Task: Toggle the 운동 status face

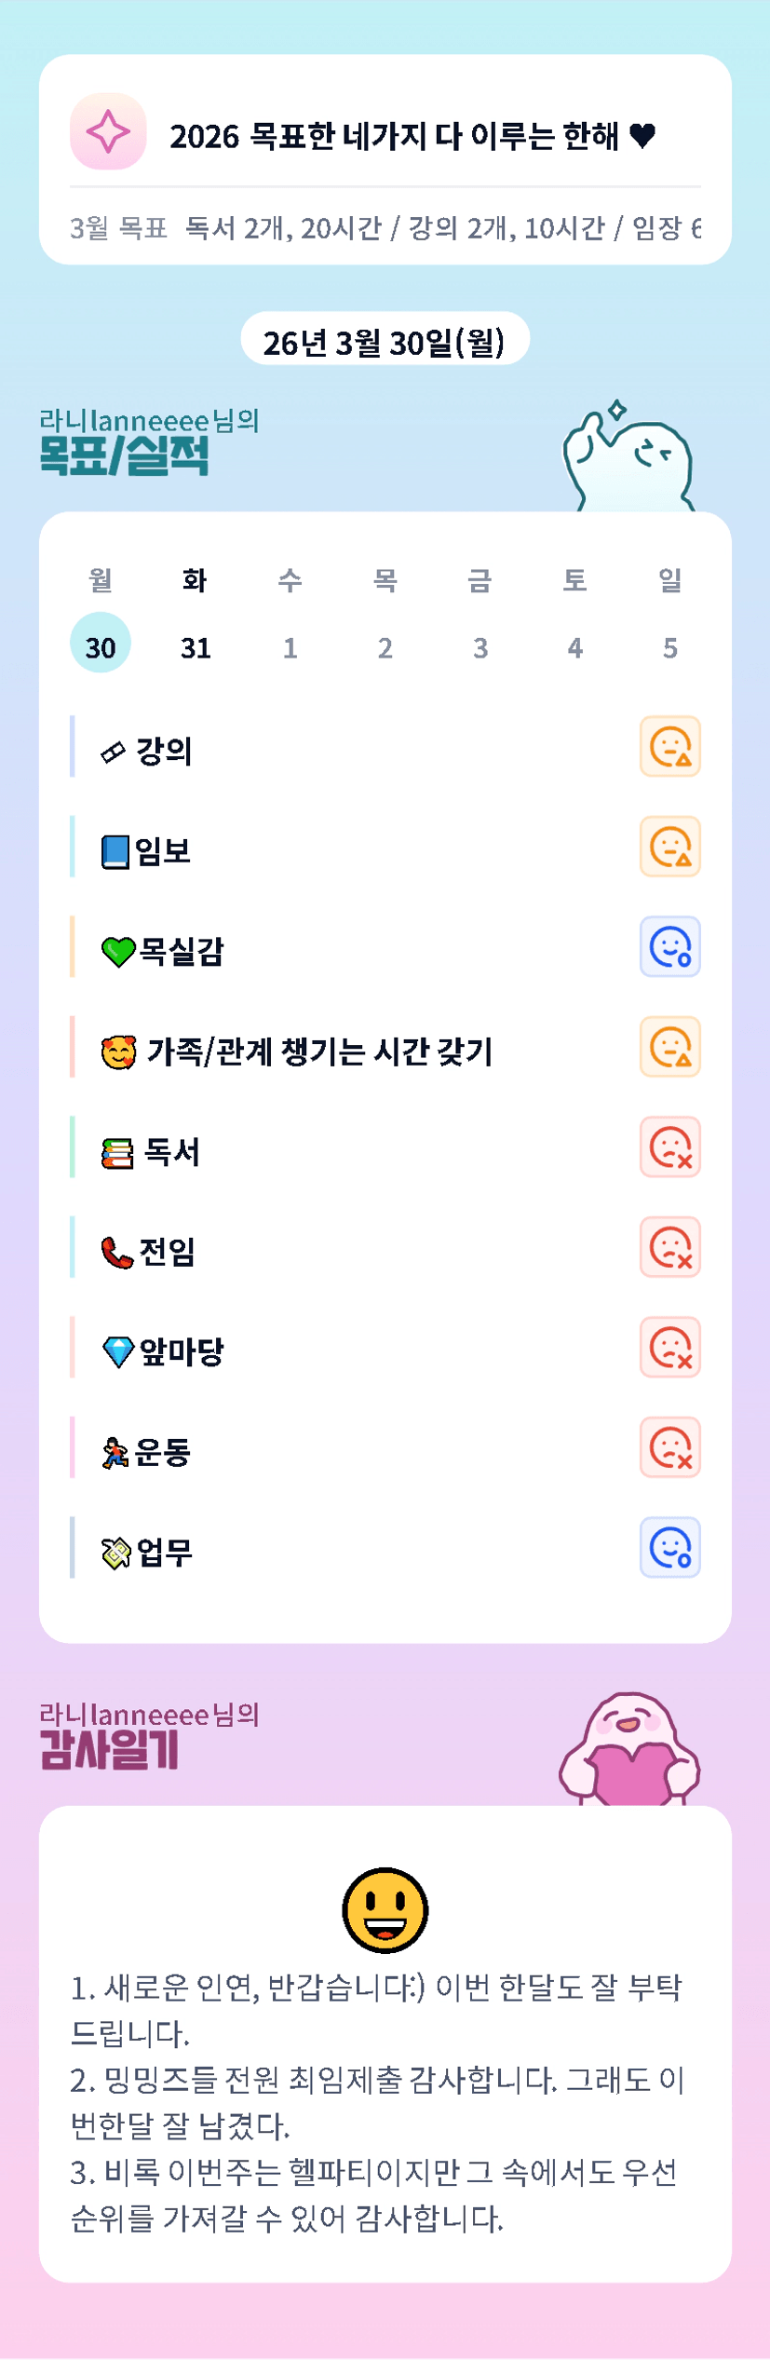Action: click(x=669, y=1448)
